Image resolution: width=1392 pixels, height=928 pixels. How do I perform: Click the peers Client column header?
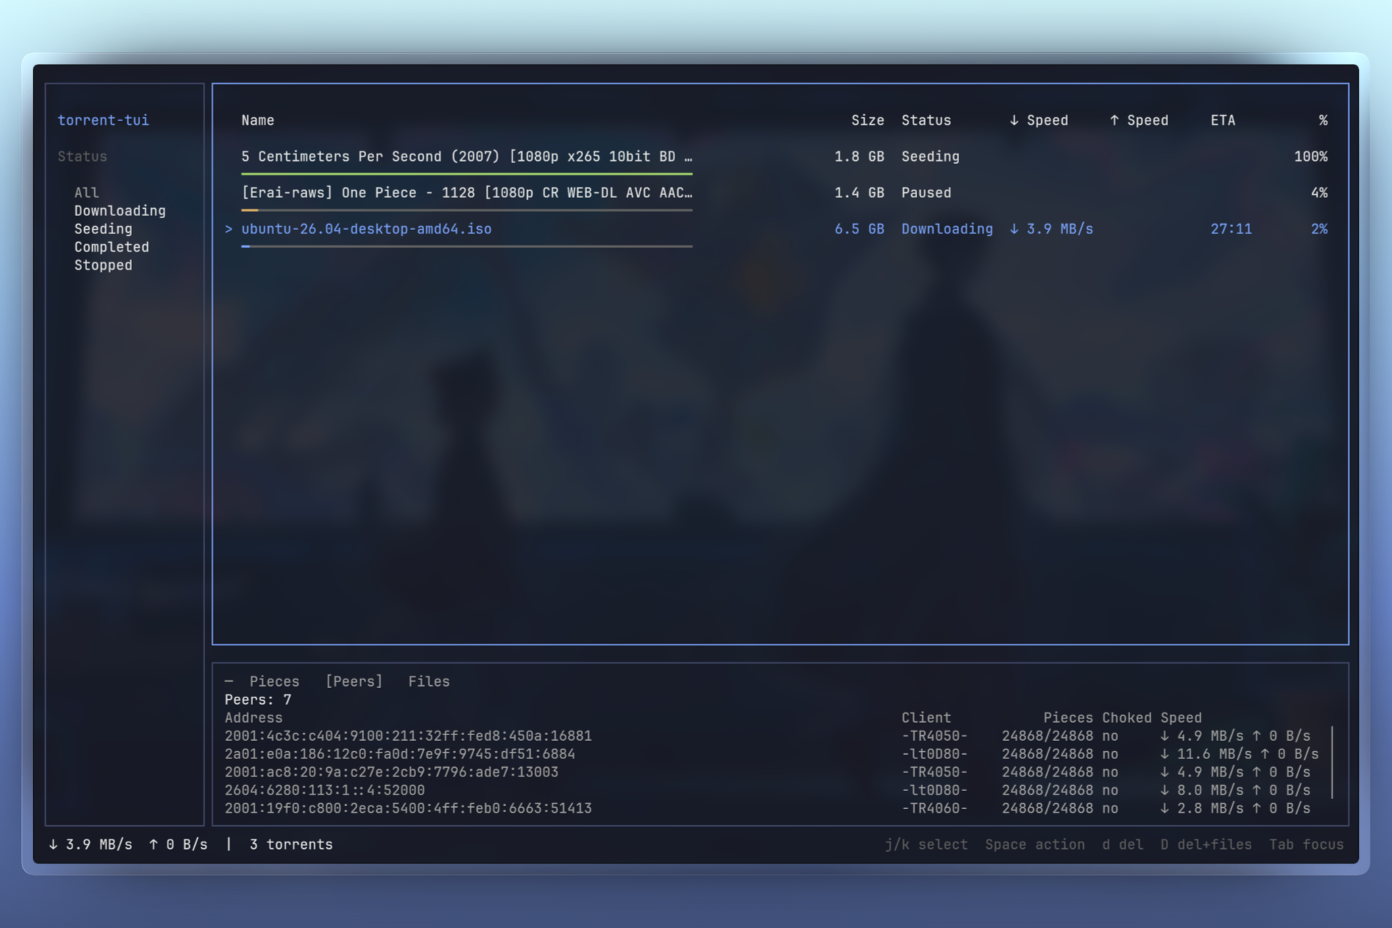pos(926,718)
